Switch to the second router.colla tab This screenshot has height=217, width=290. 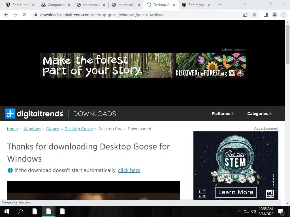(123, 5)
